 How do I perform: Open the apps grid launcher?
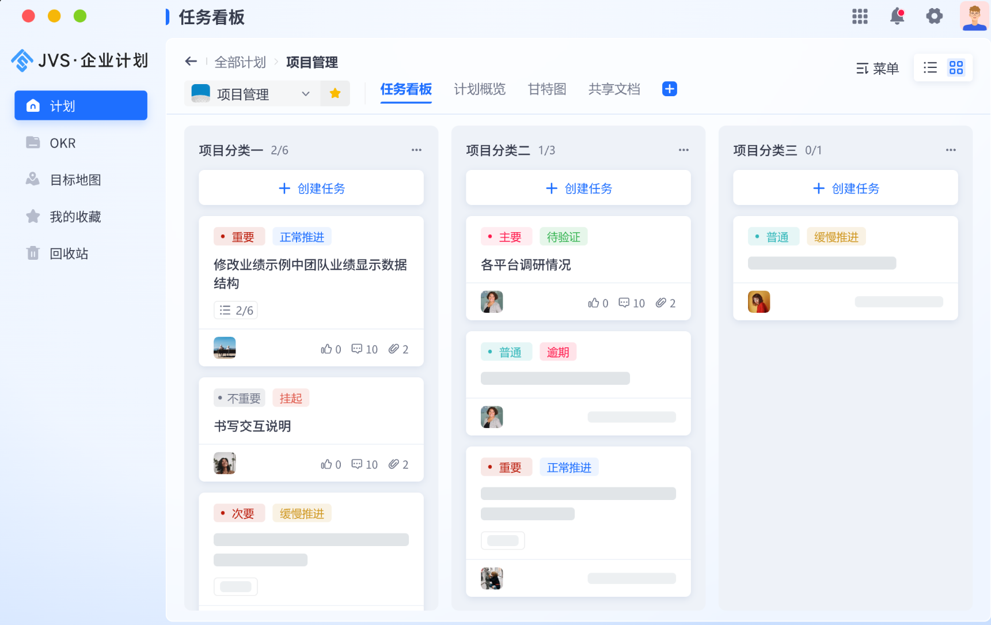[860, 17]
